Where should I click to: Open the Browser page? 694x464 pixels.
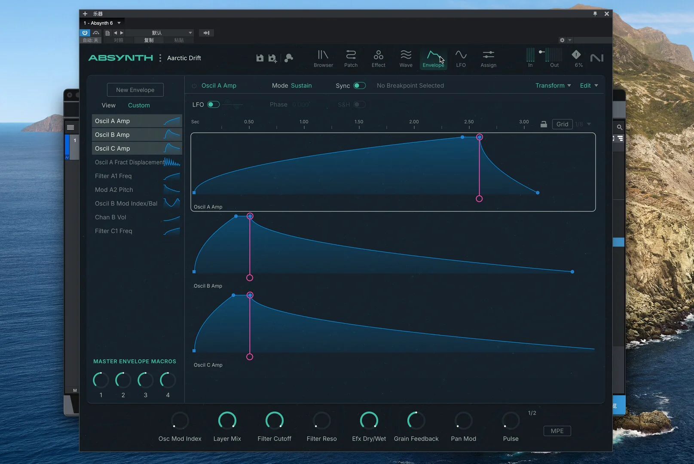[323, 58]
